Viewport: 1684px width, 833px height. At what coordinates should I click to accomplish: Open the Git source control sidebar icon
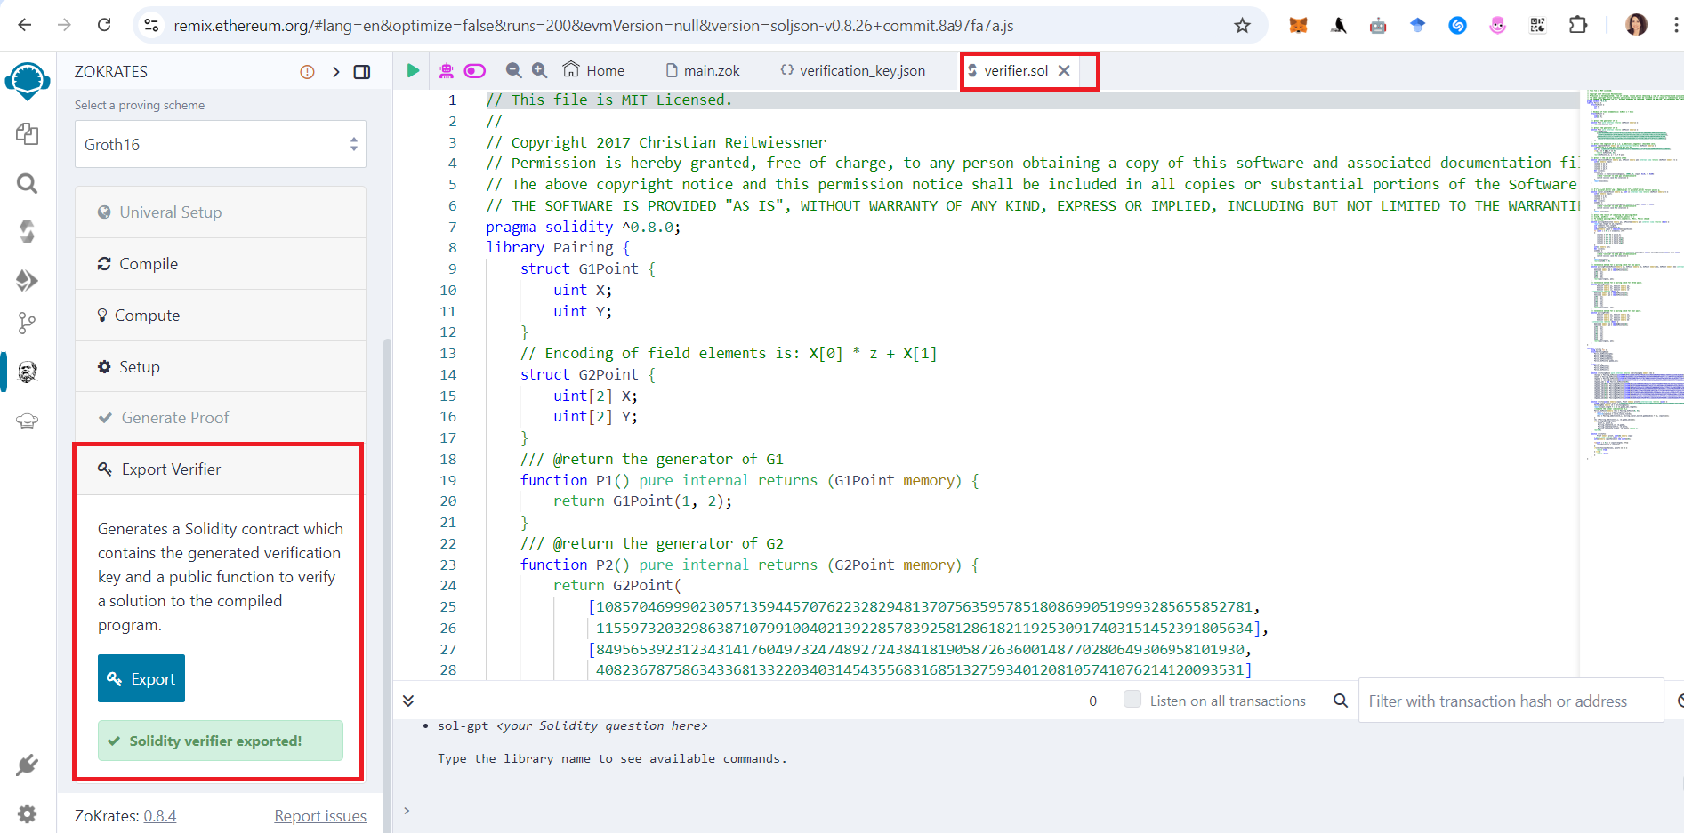click(28, 324)
